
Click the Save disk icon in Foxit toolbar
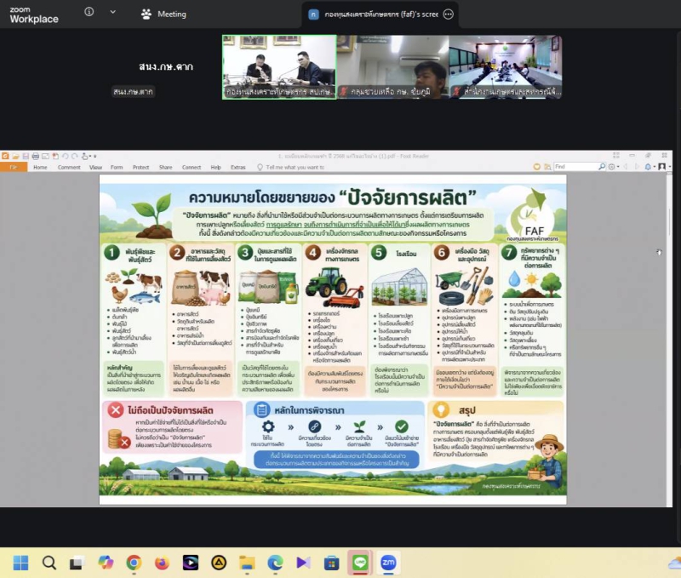point(26,156)
